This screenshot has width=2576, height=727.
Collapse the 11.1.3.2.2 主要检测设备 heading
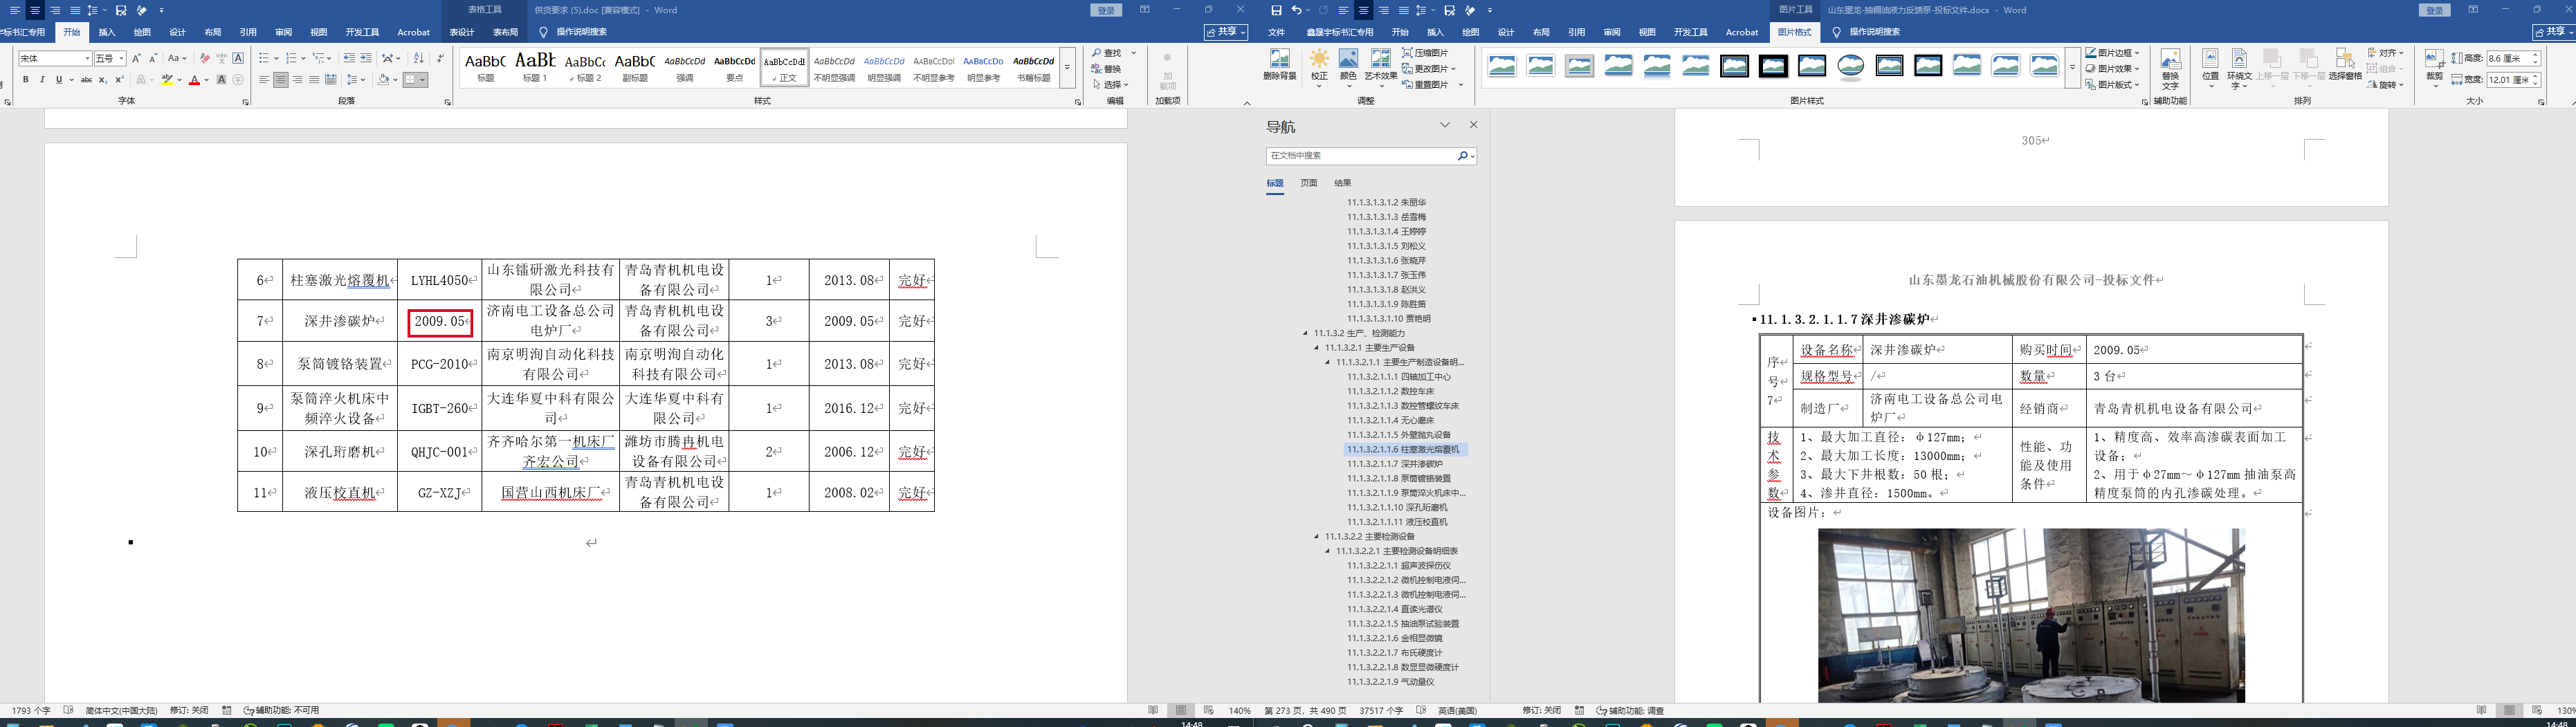pos(1317,537)
